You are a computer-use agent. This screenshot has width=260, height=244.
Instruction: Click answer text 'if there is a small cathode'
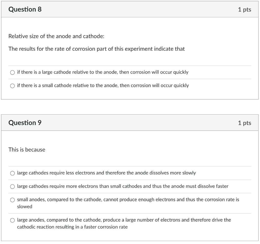103,86
